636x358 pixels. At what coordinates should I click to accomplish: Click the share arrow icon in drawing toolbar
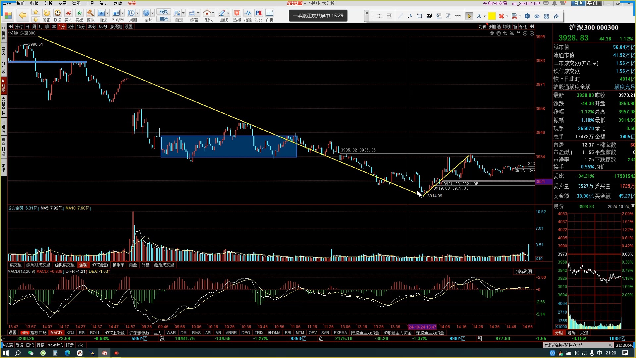coord(556,16)
